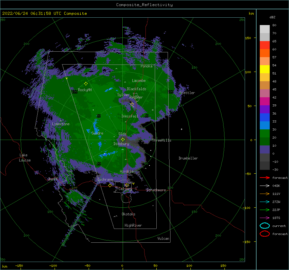The image size is (289, 270).
Task: Click the dBZ legend heading
Action: [272, 17]
